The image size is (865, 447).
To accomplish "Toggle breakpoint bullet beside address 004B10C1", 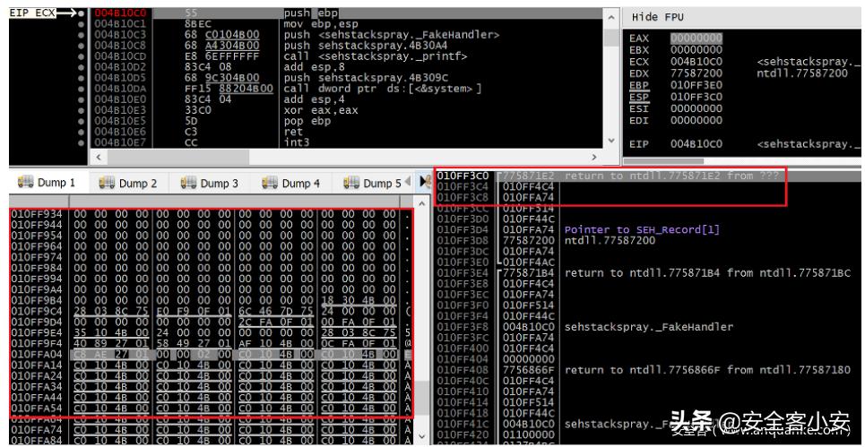I will pos(82,23).
